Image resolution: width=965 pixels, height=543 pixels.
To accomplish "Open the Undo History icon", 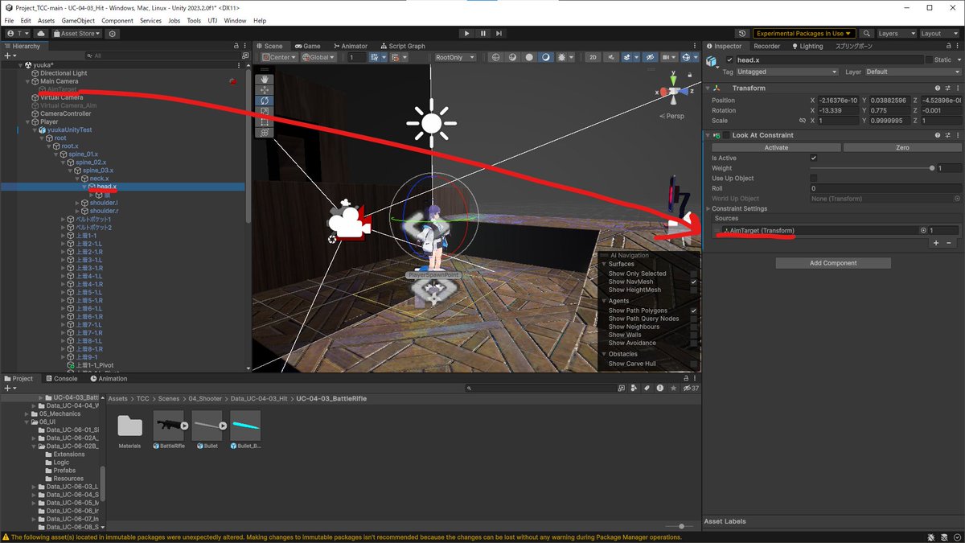I will pyautogui.click(x=741, y=34).
